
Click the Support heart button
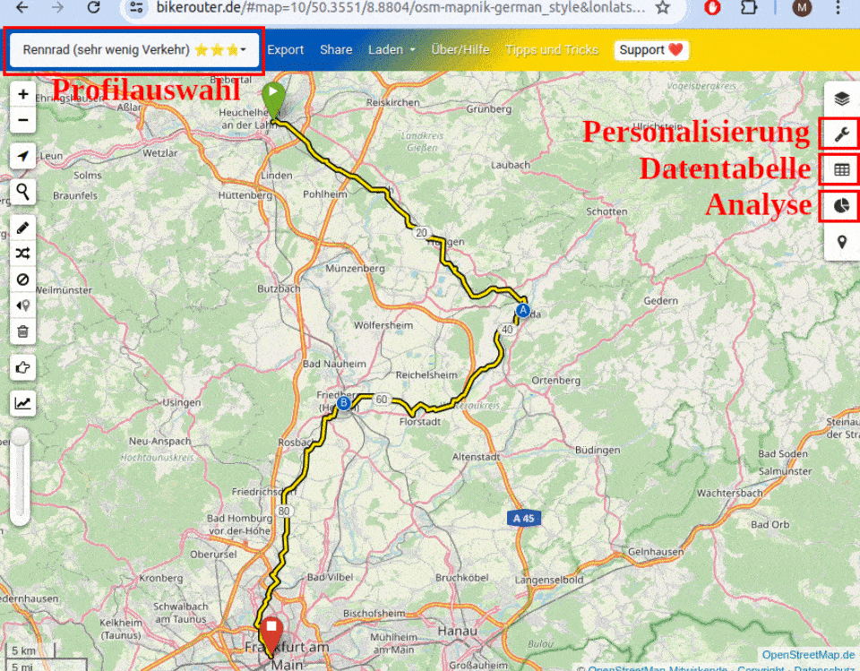tap(651, 50)
